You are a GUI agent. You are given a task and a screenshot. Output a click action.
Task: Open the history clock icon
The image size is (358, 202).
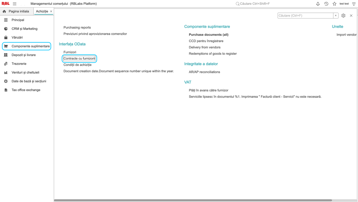[326, 4]
